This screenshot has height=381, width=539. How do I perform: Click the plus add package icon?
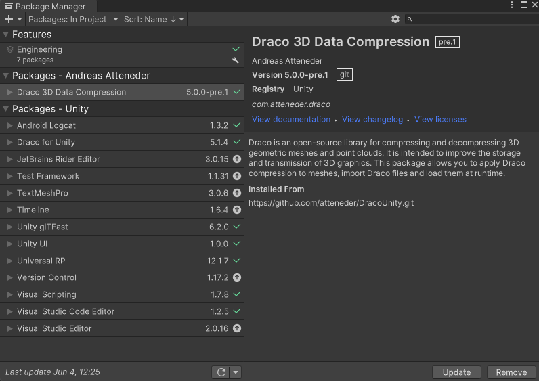9,19
